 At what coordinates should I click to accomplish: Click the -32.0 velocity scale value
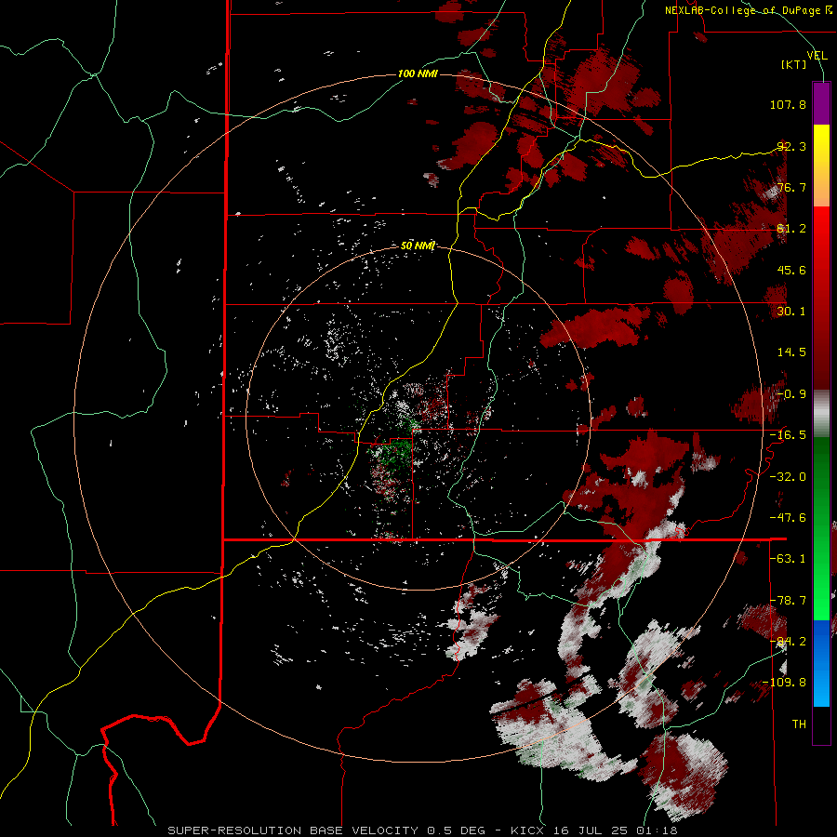[x=788, y=477]
